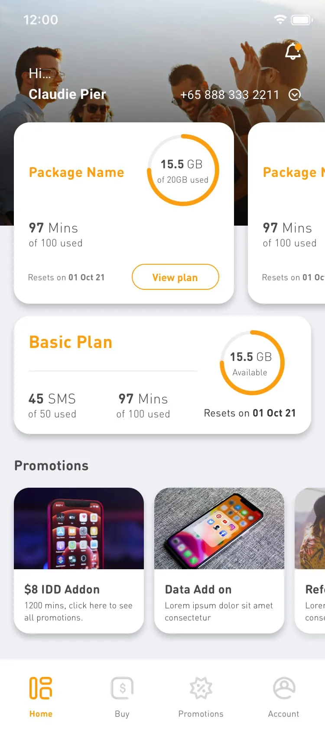The height and width of the screenshot is (735, 325).
Task: Switch to the Promotions tab
Action: click(201, 696)
